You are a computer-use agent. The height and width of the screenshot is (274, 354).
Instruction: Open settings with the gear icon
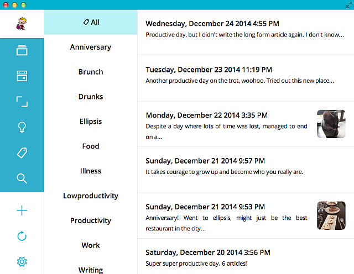coord(22,261)
